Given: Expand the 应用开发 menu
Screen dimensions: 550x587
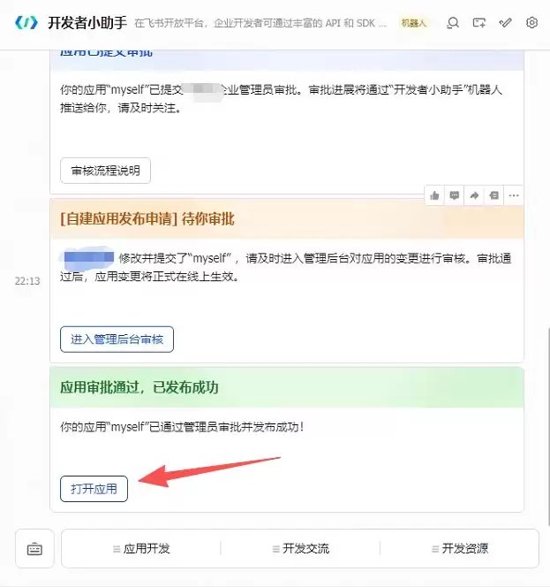Looking at the screenshot, I should pyautogui.click(x=141, y=549).
